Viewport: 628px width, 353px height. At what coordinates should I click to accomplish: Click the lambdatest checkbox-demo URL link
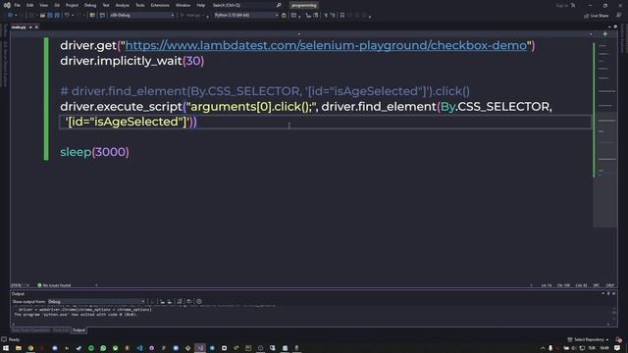pyautogui.click(x=326, y=45)
